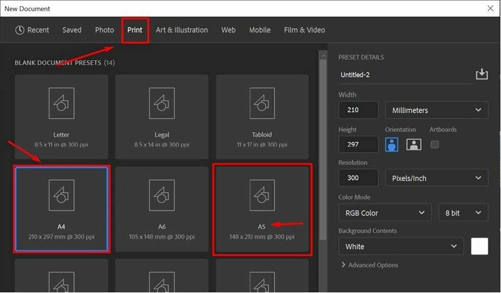Screen dimensions: 501x293
Task: Select the A5 document preset
Action: pos(262,209)
